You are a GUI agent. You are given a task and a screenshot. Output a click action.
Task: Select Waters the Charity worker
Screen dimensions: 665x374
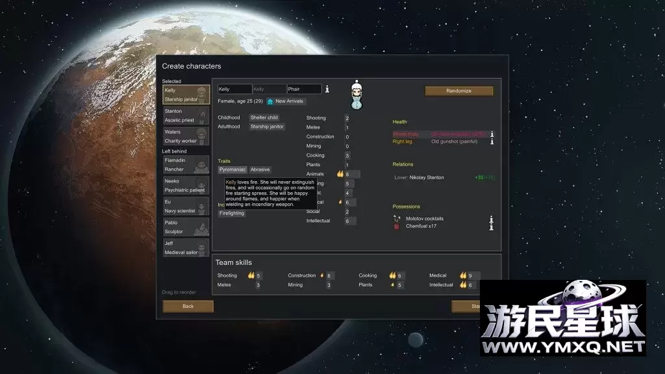pyautogui.click(x=186, y=136)
